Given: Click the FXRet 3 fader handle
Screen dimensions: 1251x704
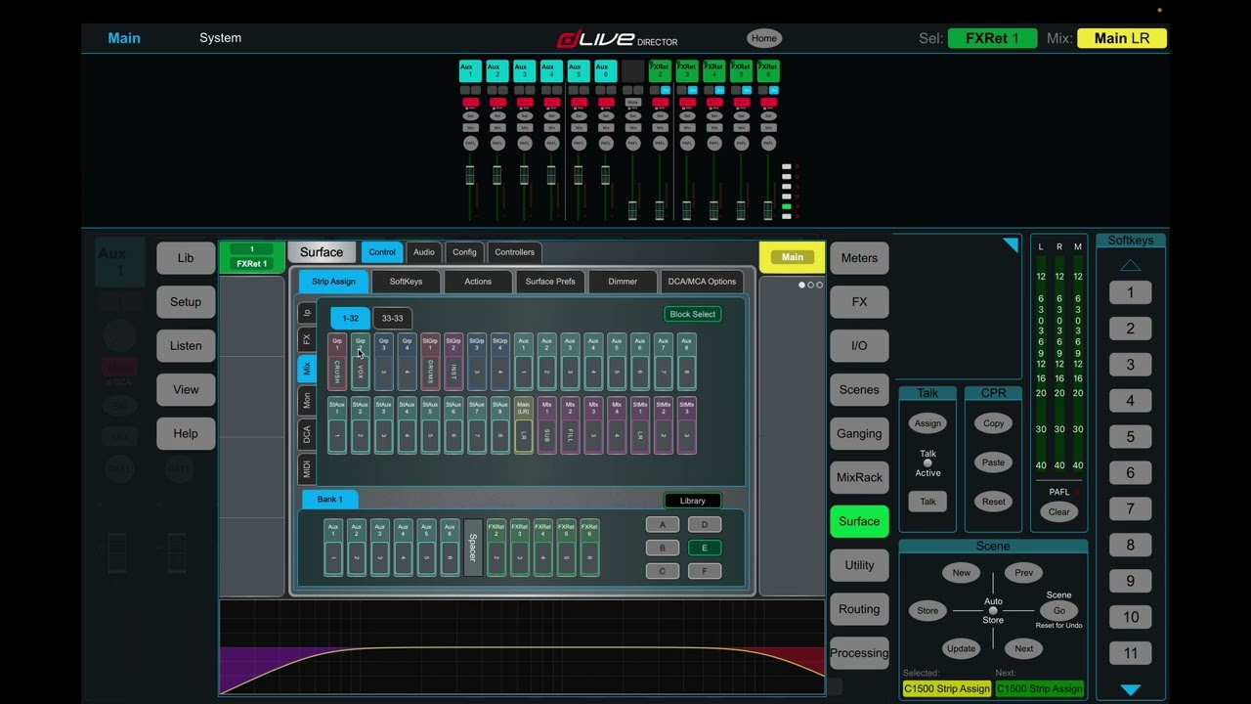Looking at the screenshot, I should click(687, 209).
